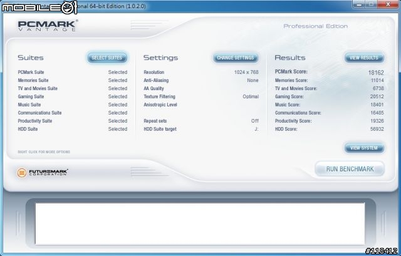Viewport: 401px width, 256px height.
Task: Select the Gaming Suite row
Action: click(73, 96)
